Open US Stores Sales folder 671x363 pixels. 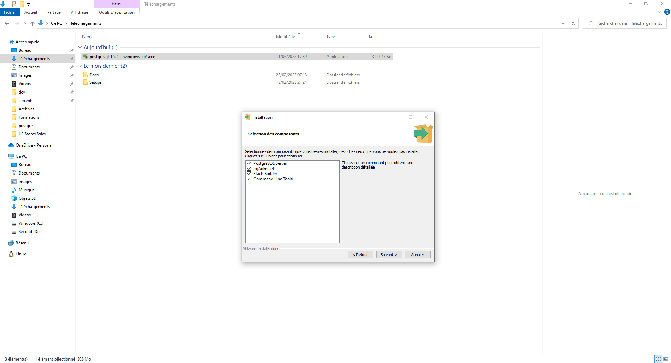pos(32,134)
